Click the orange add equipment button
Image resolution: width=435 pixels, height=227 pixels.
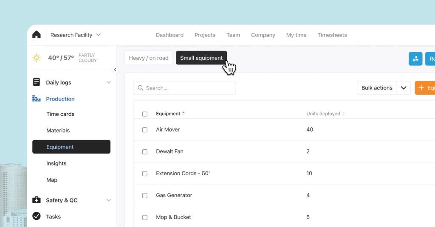tap(425, 88)
